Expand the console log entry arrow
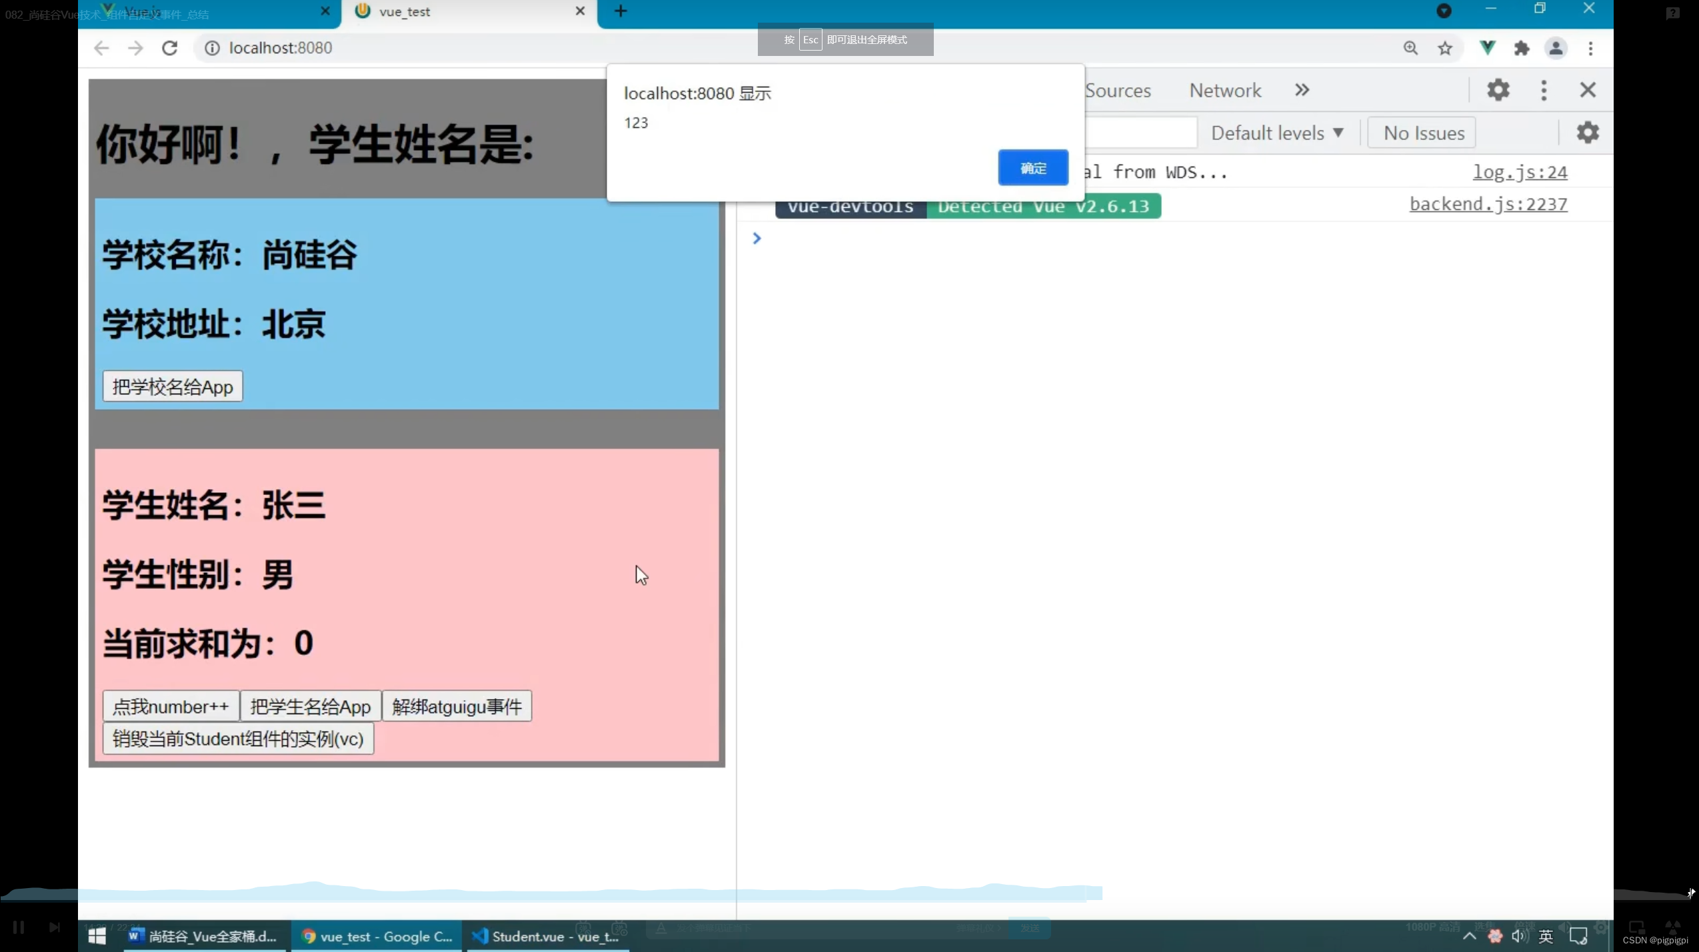This screenshot has width=1699, height=952. (756, 238)
